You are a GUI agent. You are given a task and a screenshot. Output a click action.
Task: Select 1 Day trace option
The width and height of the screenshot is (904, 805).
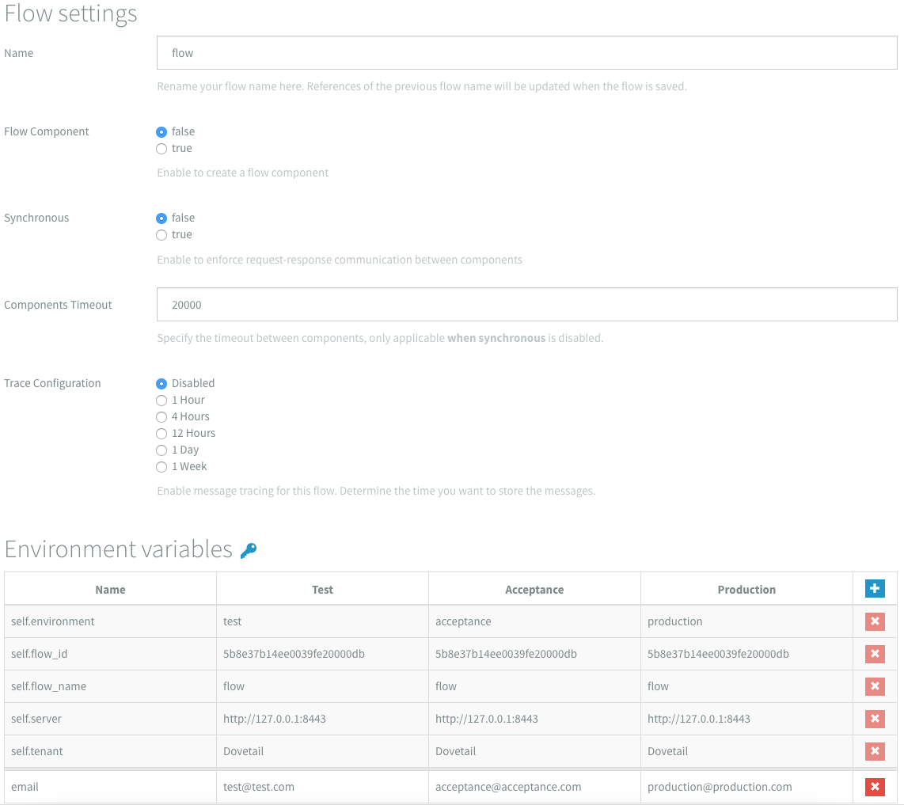pos(161,450)
